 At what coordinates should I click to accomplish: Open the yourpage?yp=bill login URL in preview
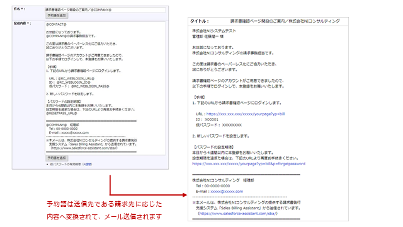tap(246, 113)
